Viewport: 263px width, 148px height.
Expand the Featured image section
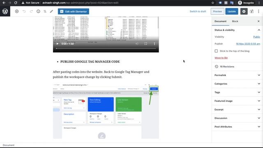pos(237,101)
